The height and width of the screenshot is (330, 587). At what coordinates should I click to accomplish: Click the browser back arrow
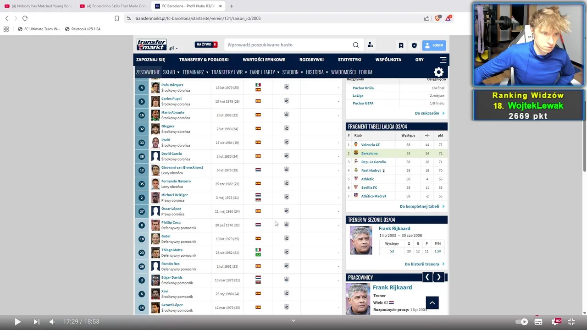[x=6, y=18]
